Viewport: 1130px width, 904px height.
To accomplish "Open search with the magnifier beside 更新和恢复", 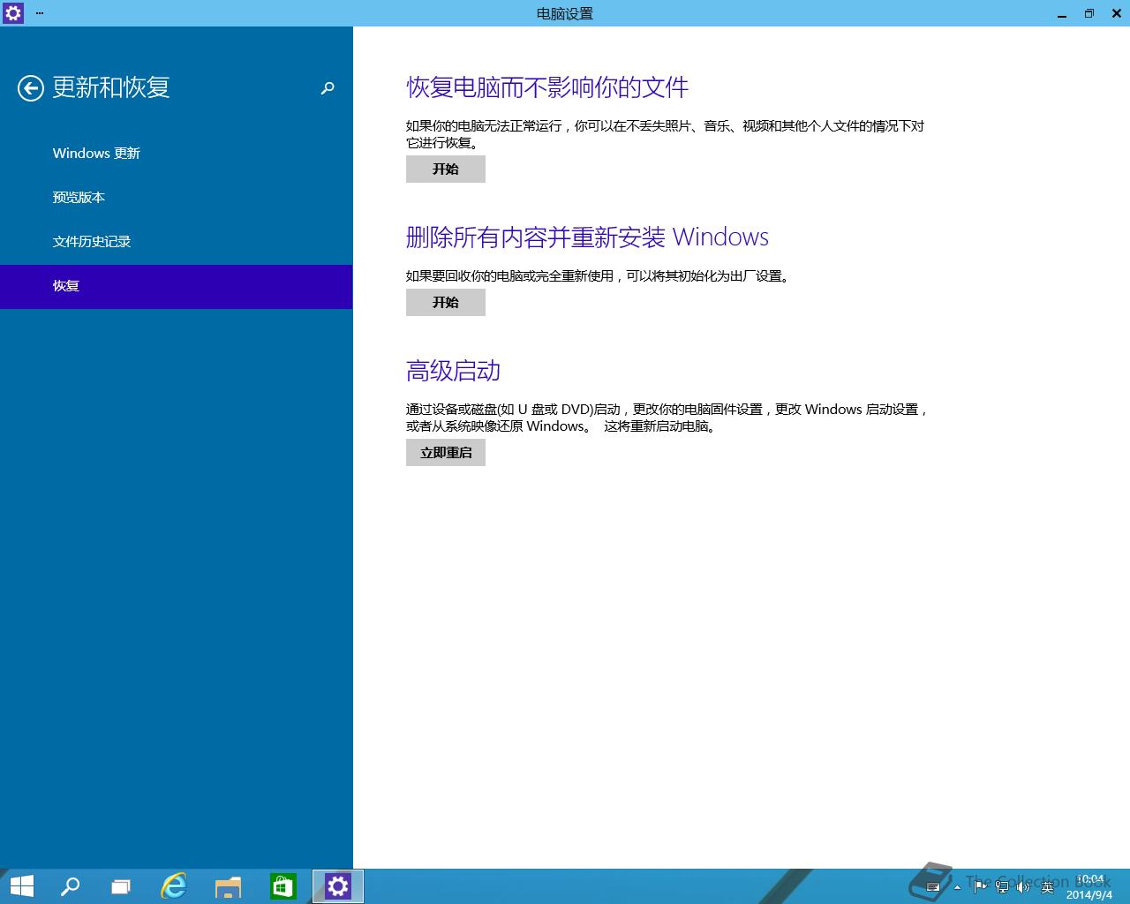I will (x=328, y=88).
